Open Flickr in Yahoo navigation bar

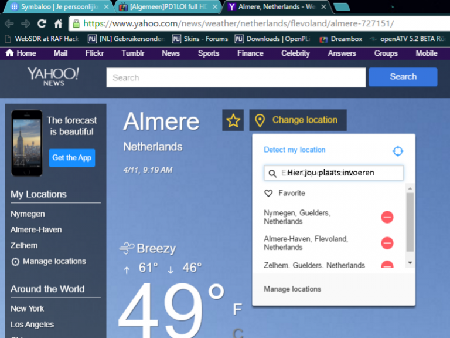coord(94,53)
